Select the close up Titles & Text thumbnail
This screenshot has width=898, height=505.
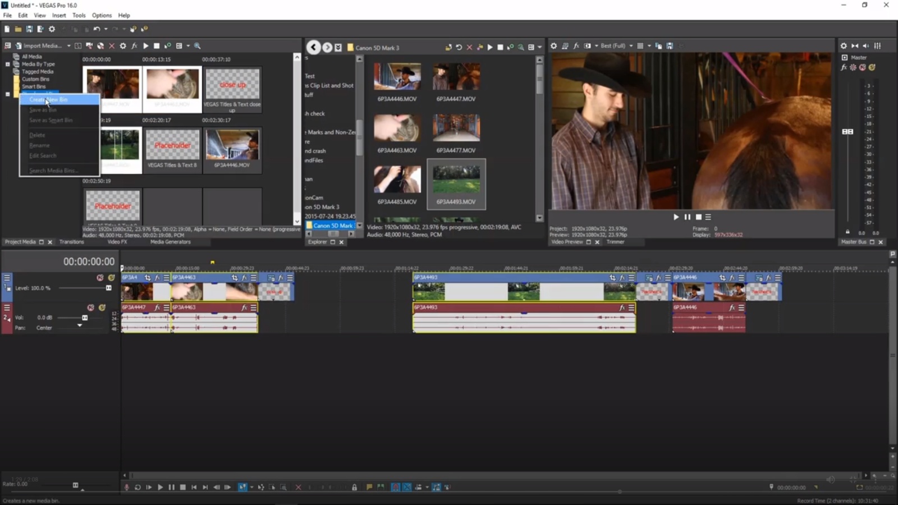point(232,85)
